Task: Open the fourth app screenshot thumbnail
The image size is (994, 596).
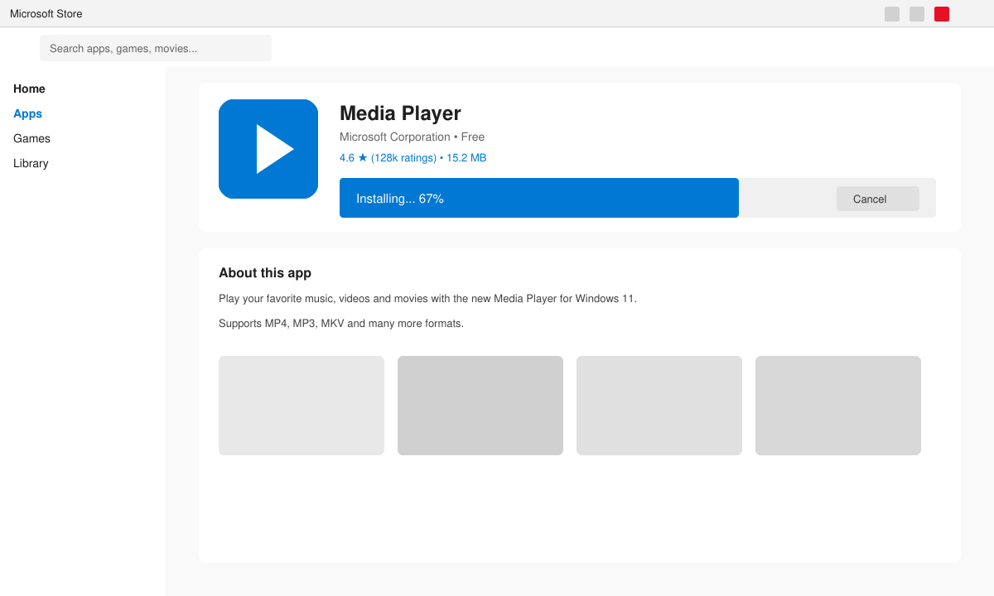Action: point(838,406)
